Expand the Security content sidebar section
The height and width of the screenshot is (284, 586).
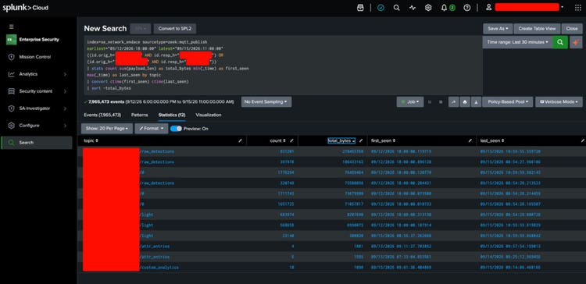38,91
